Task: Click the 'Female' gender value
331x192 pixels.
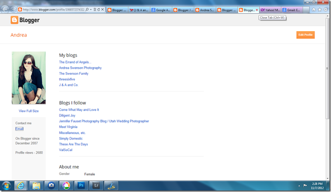Action: coord(89,174)
